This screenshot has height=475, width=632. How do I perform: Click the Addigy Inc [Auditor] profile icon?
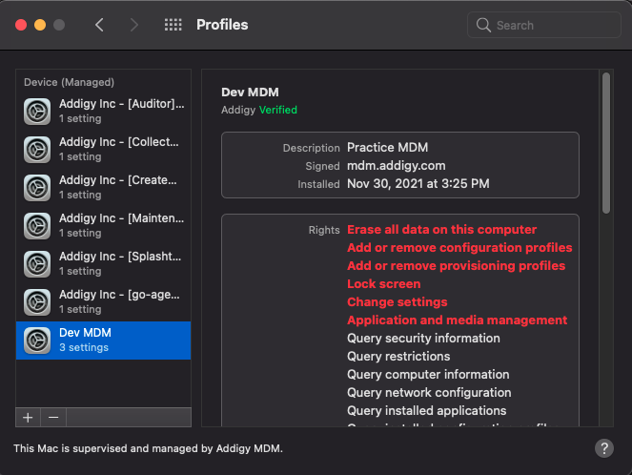tap(37, 112)
